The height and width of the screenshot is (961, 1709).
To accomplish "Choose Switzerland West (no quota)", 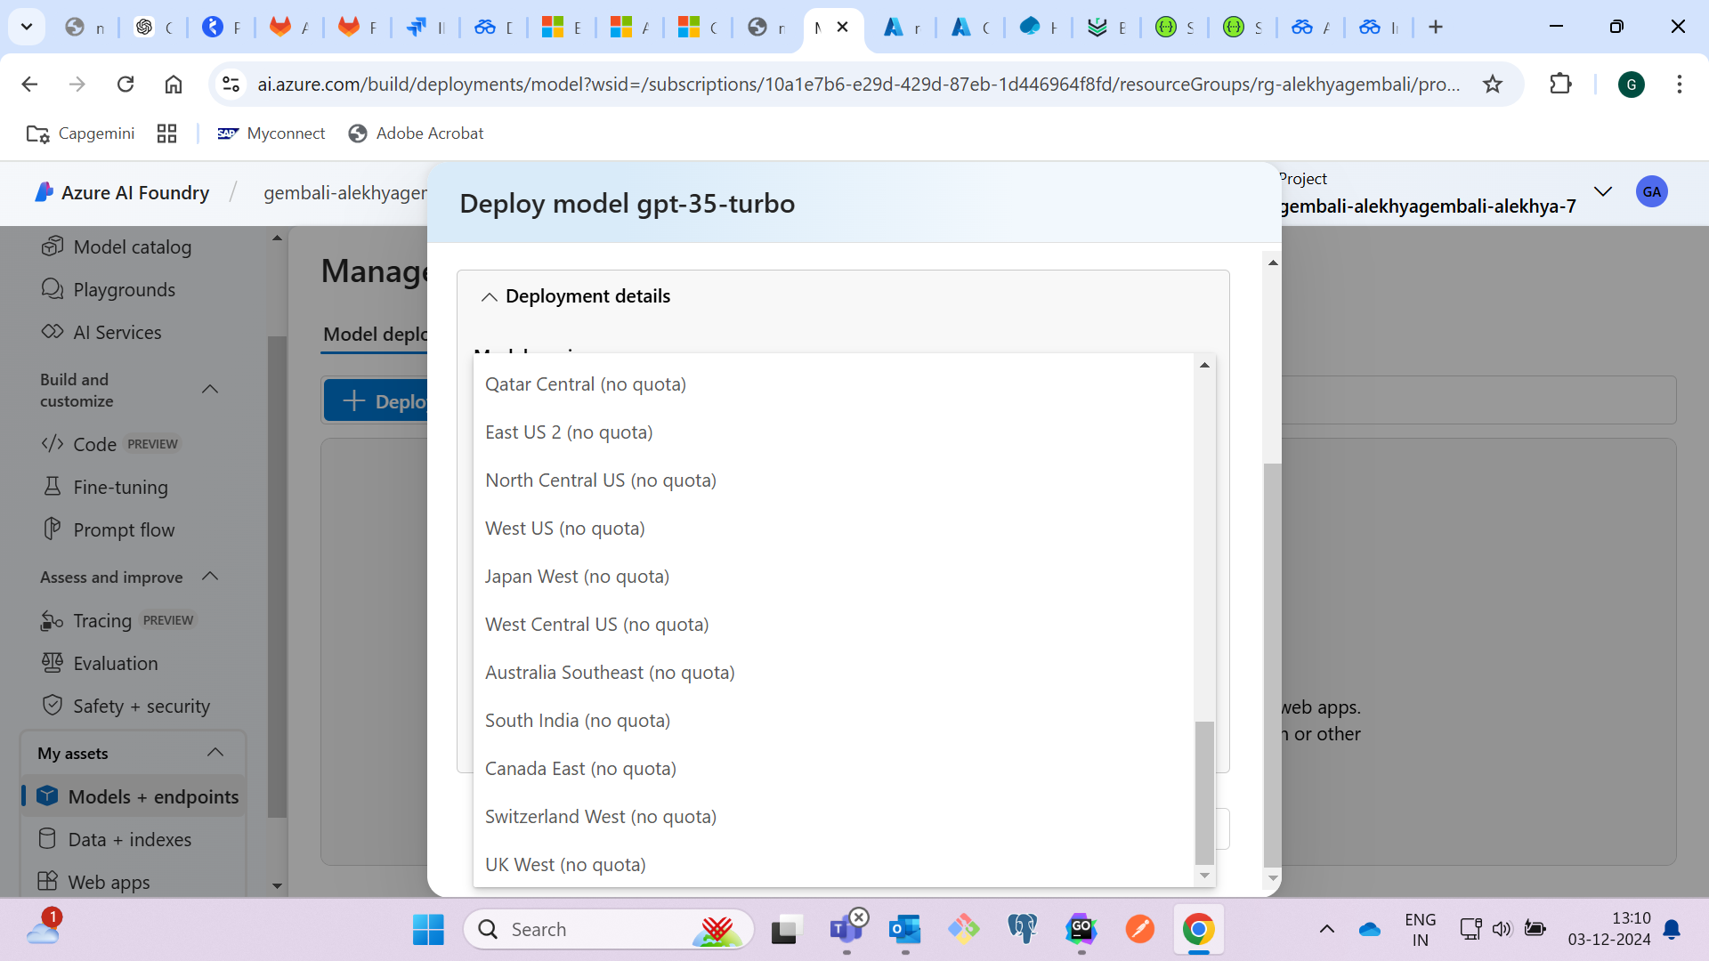I will point(833,817).
